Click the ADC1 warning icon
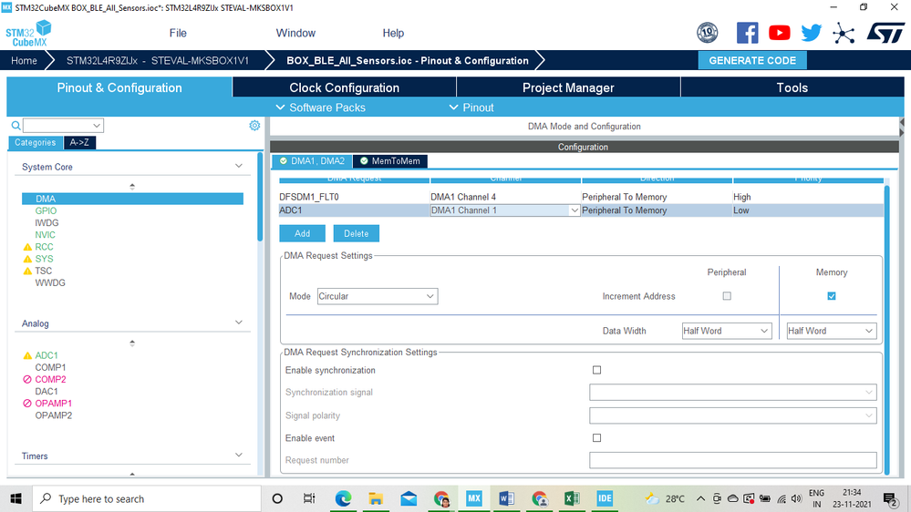The image size is (911, 512). click(x=27, y=355)
